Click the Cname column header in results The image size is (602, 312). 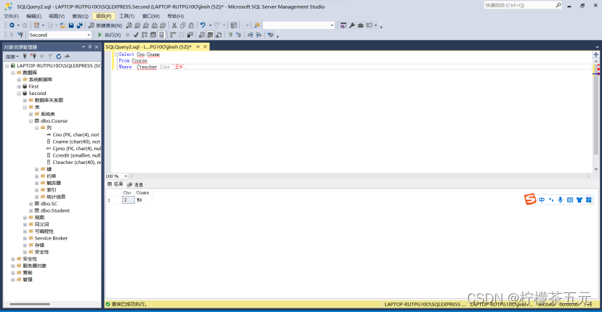[x=143, y=193]
